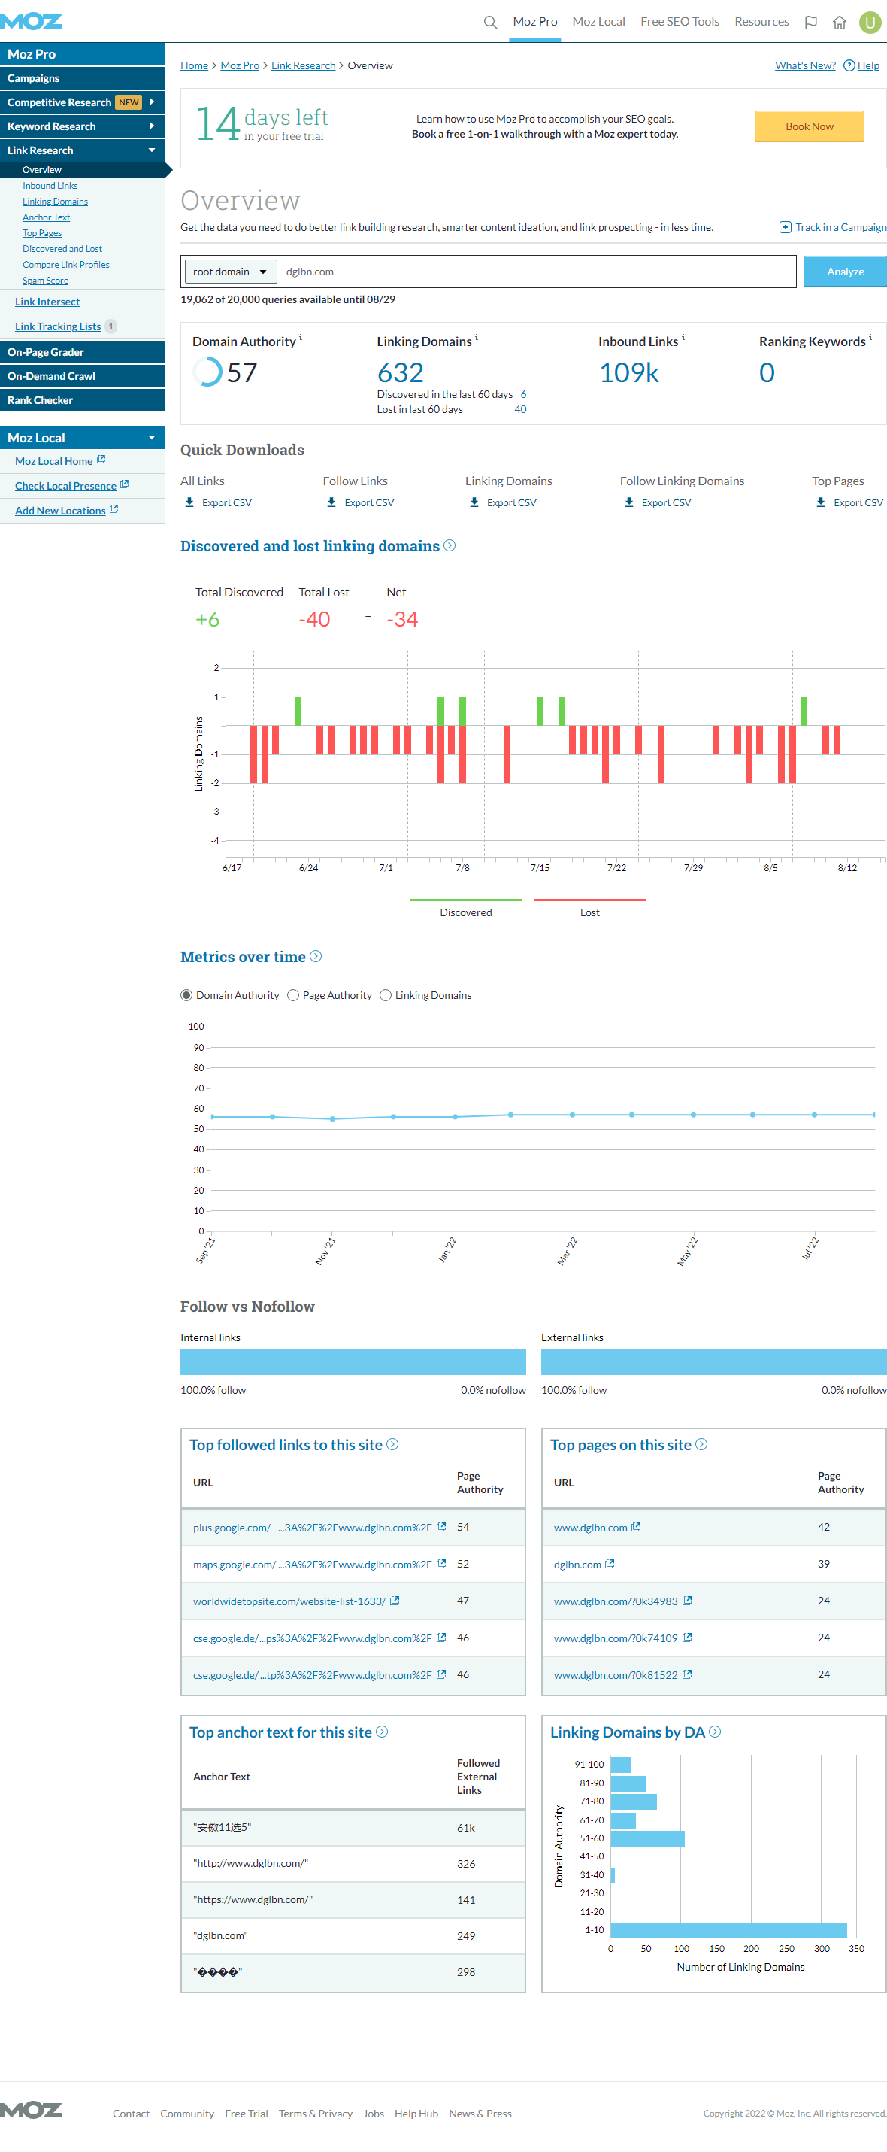Open Help Hub footer link
887x2152 pixels.
point(416,2114)
